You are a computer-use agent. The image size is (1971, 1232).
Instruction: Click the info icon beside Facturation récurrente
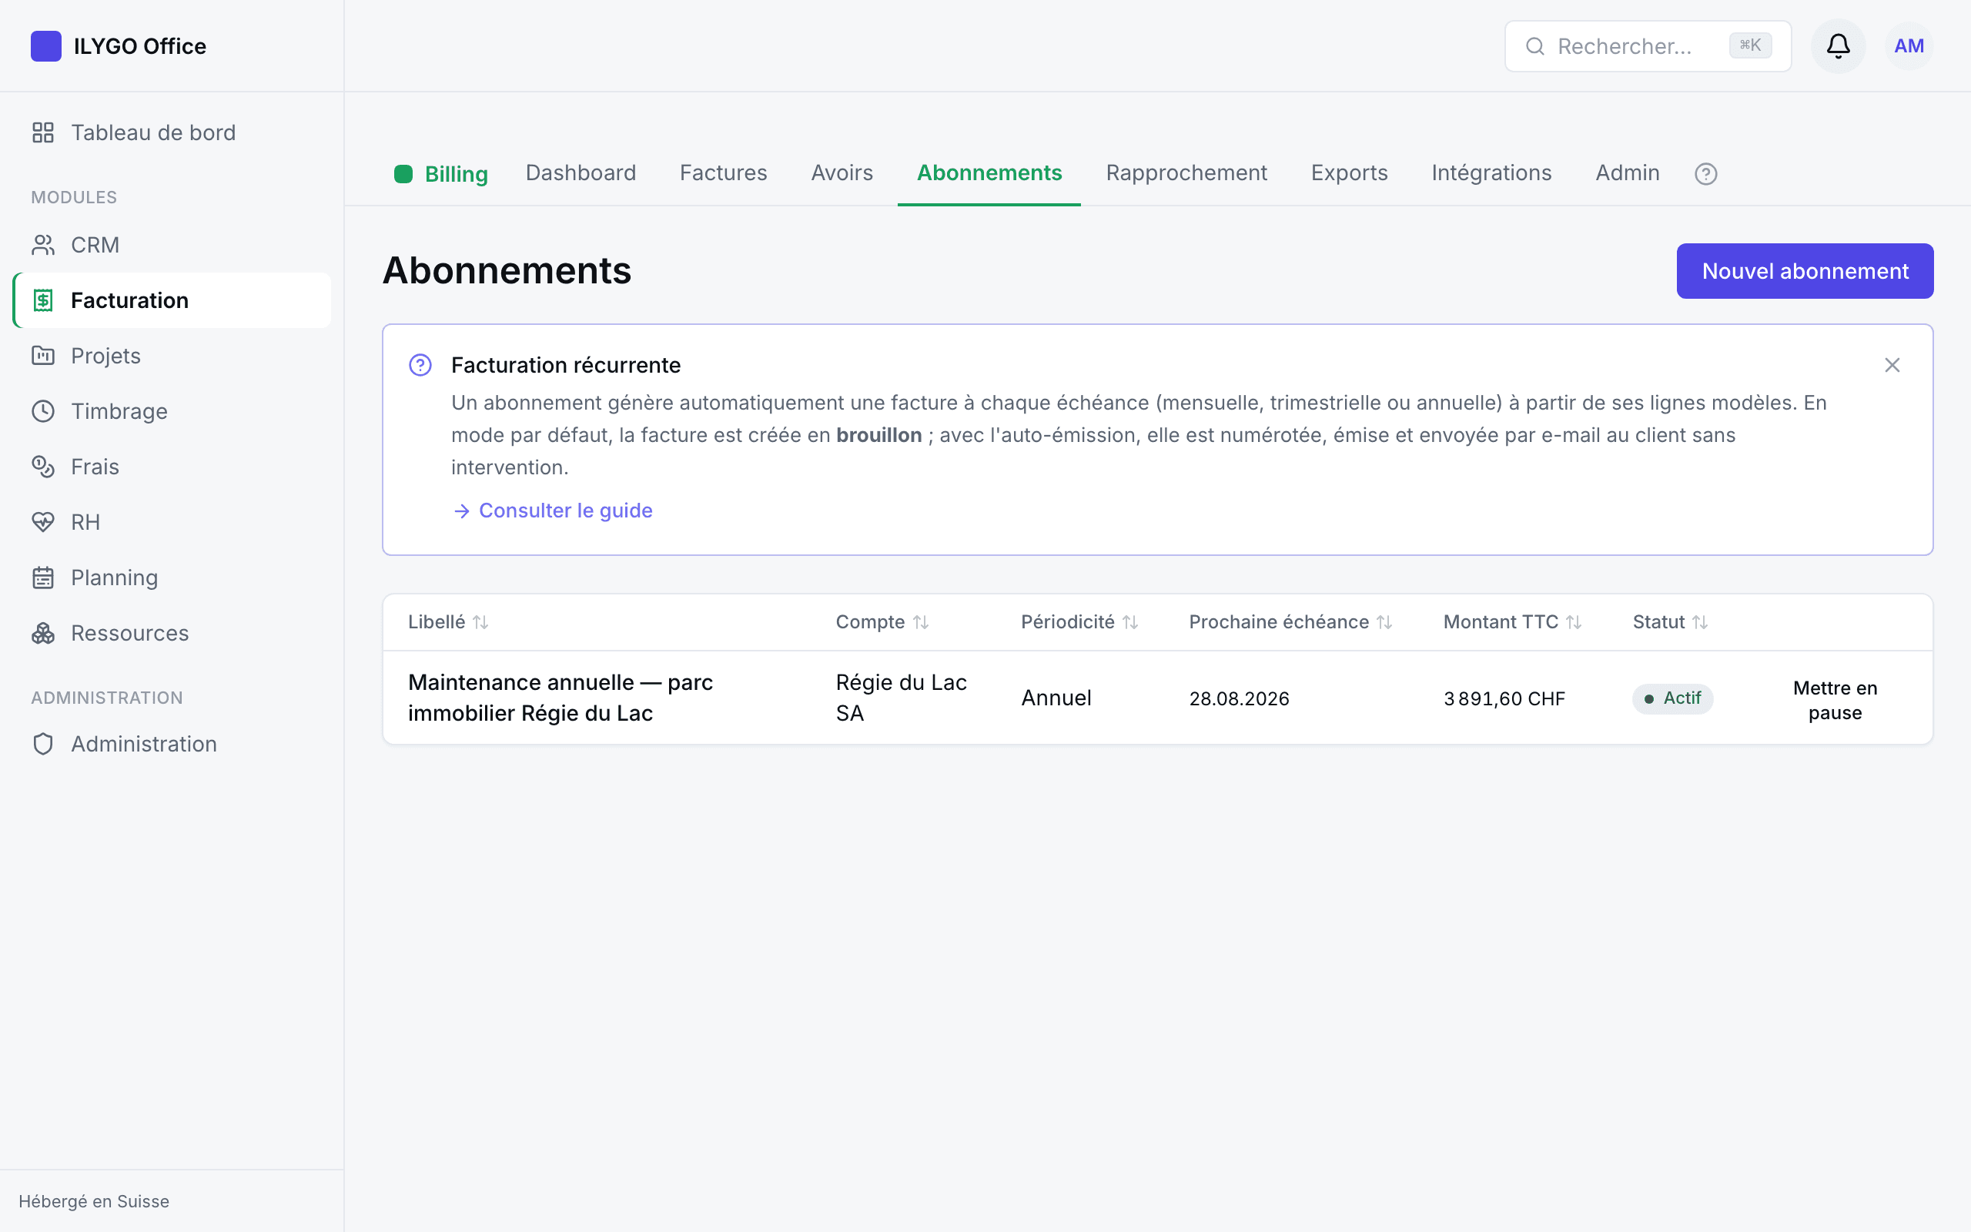(420, 365)
